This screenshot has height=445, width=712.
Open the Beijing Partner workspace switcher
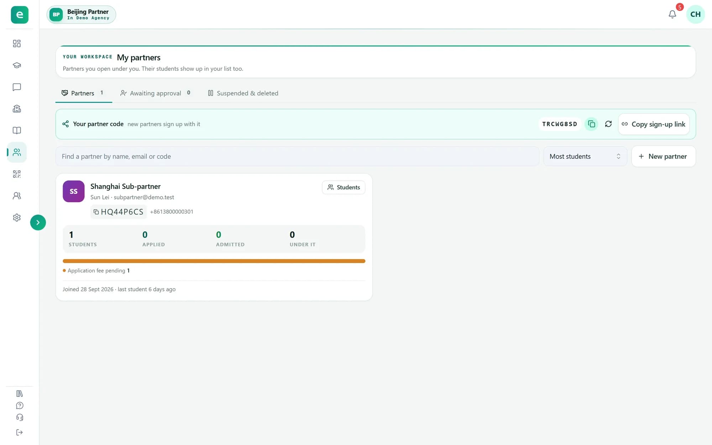coord(81,15)
